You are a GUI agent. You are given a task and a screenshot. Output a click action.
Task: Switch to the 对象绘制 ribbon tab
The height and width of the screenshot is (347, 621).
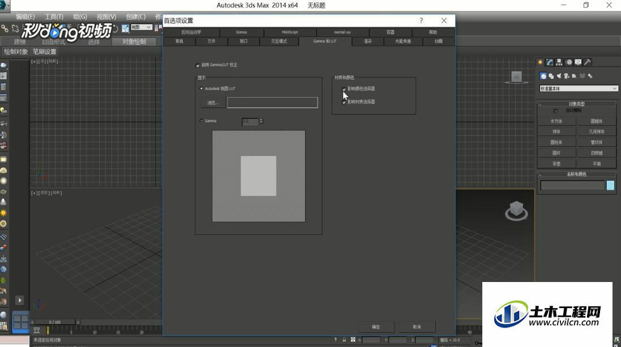click(x=134, y=41)
